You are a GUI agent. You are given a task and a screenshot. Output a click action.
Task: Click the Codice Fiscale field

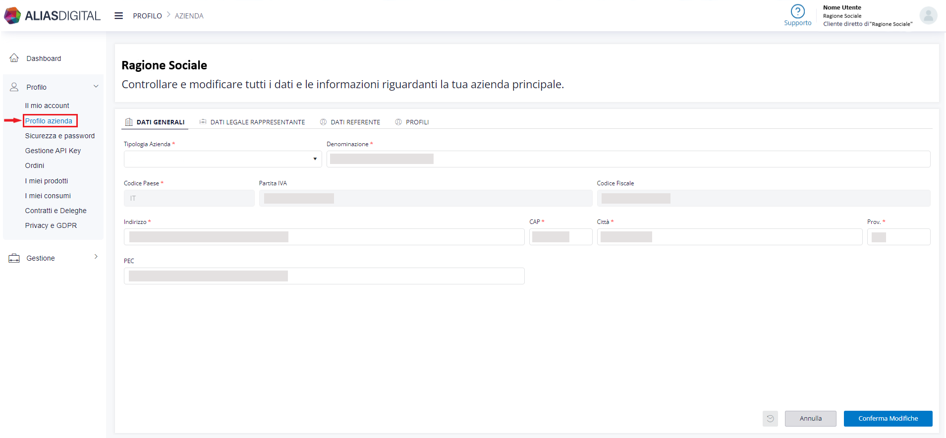click(x=763, y=198)
